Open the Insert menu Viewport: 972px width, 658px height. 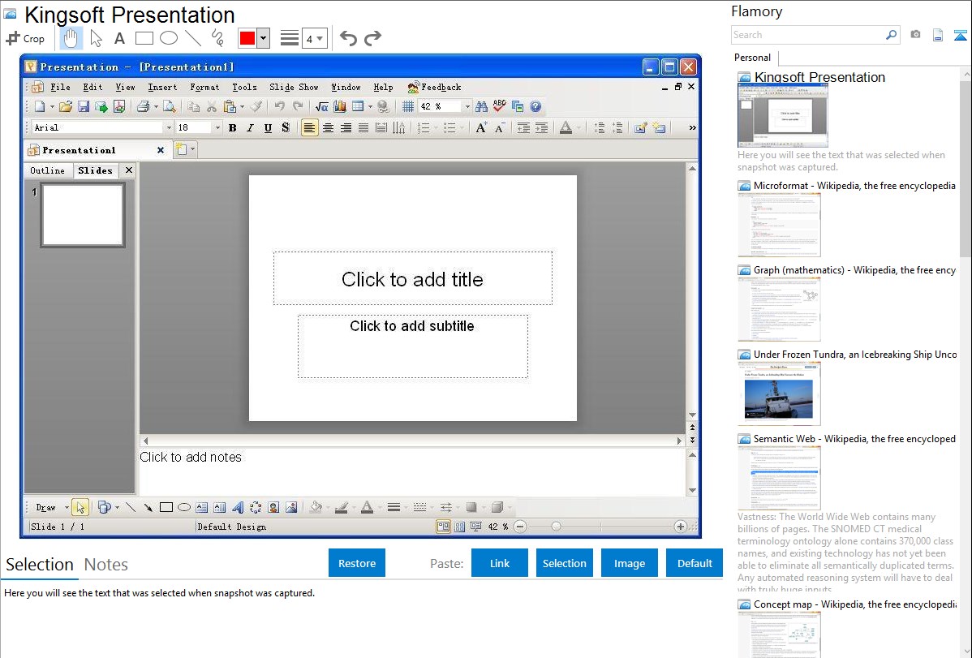(162, 88)
